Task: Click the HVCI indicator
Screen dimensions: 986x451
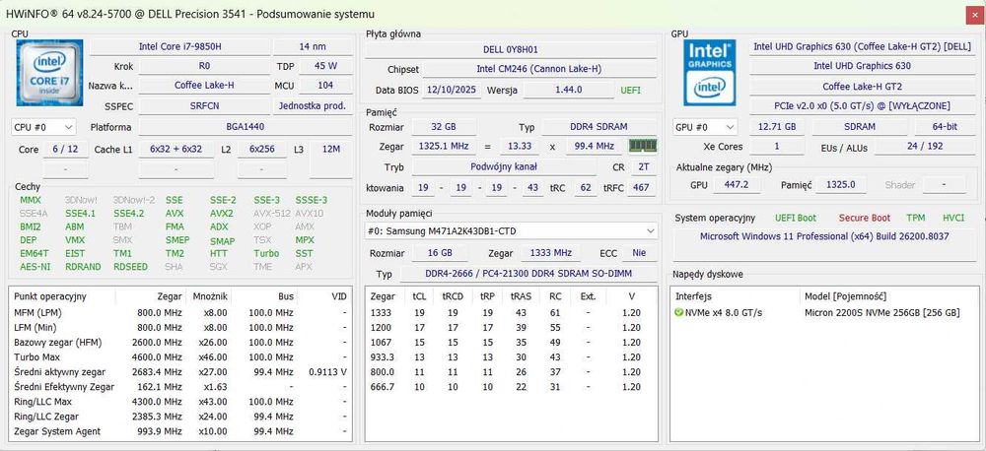Action: pyautogui.click(x=953, y=218)
